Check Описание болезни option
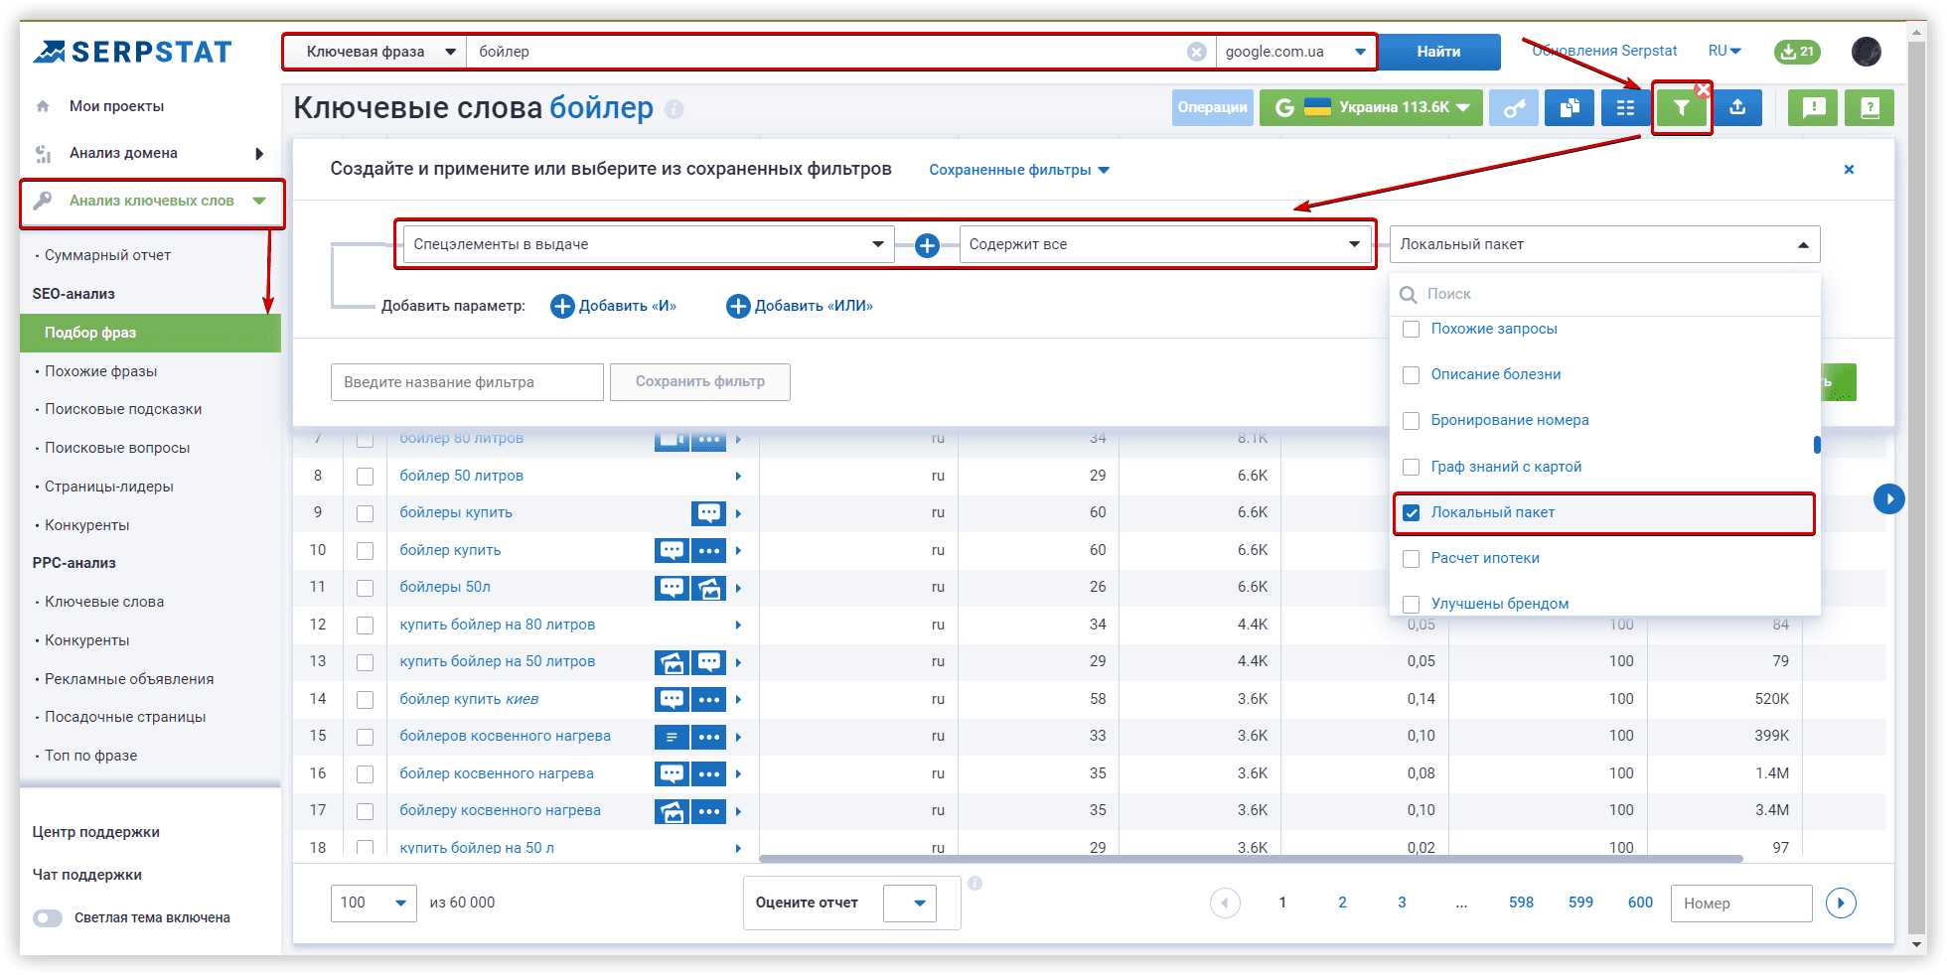 [1411, 375]
